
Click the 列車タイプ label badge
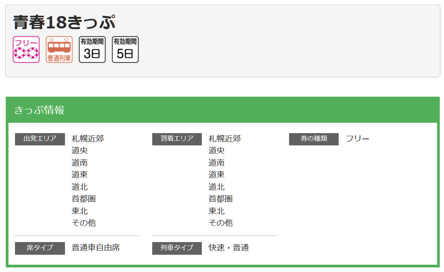(177, 249)
